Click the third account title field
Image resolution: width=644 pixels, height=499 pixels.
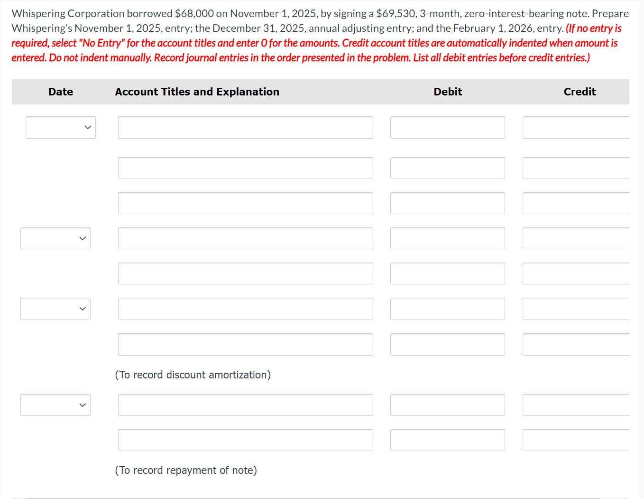click(245, 203)
